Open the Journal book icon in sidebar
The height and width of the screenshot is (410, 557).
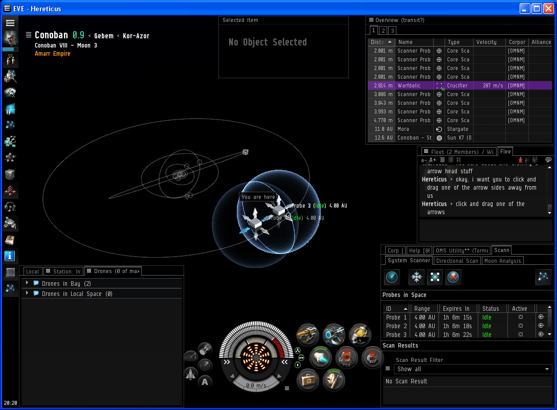10,240
